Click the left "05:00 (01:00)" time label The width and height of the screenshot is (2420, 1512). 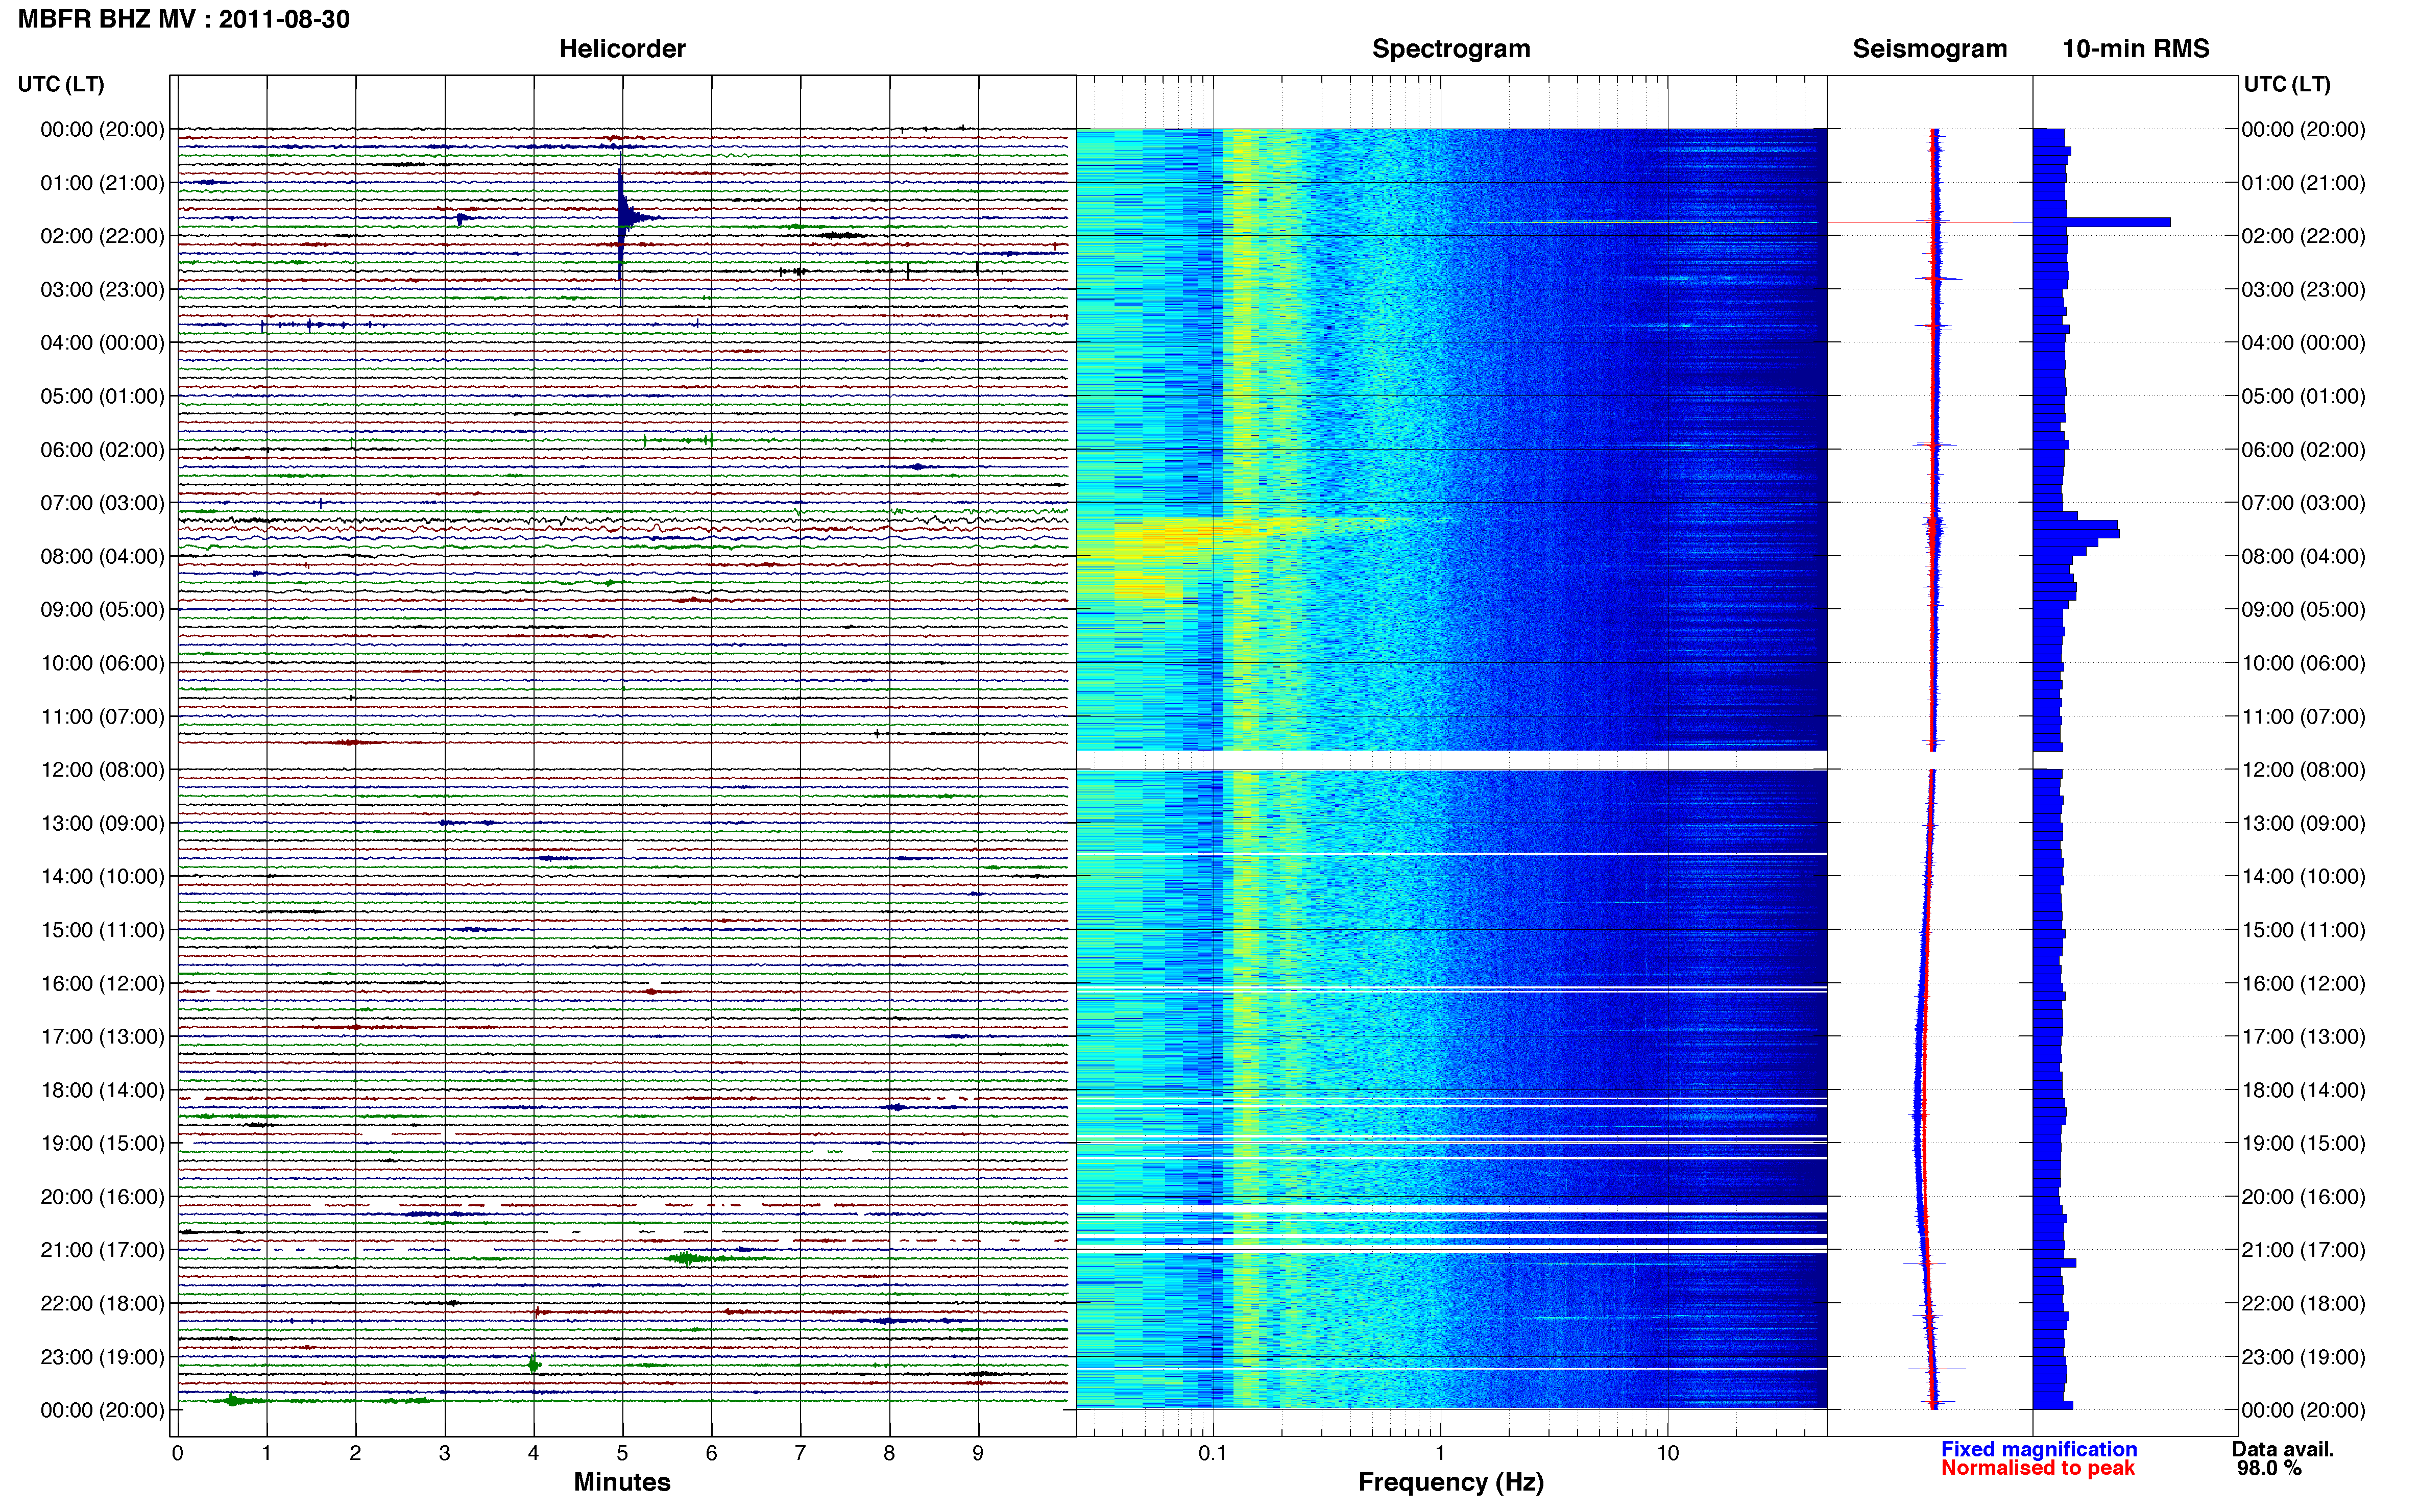point(102,396)
